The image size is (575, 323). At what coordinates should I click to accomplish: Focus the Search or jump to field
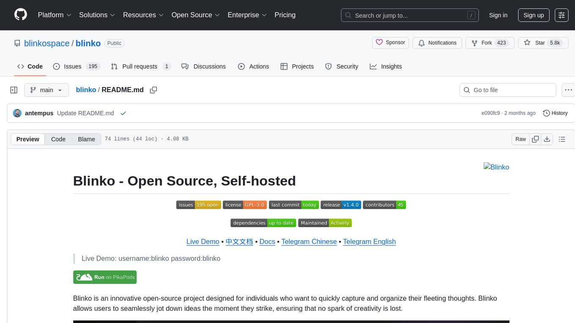(x=410, y=15)
